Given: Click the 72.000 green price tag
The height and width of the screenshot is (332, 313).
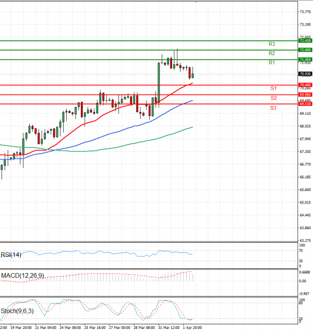Looking at the screenshot, I should (x=305, y=50).
